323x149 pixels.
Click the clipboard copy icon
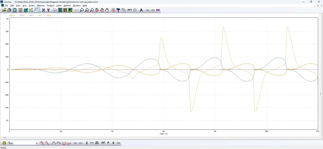coord(15,10)
